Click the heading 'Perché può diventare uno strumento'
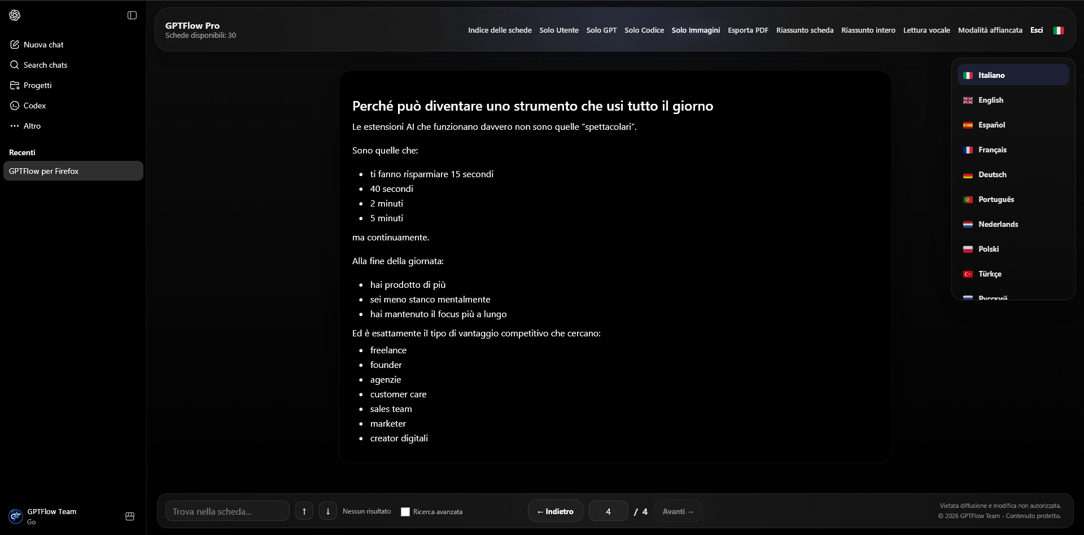Viewport: 1084px width, 535px height. [x=532, y=106]
